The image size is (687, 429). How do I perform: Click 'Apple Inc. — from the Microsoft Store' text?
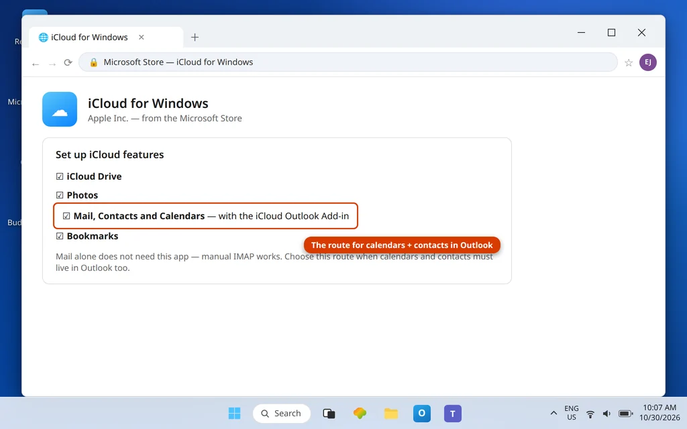(x=165, y=118)
